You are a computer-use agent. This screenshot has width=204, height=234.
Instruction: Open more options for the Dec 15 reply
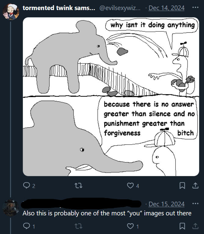195,203
